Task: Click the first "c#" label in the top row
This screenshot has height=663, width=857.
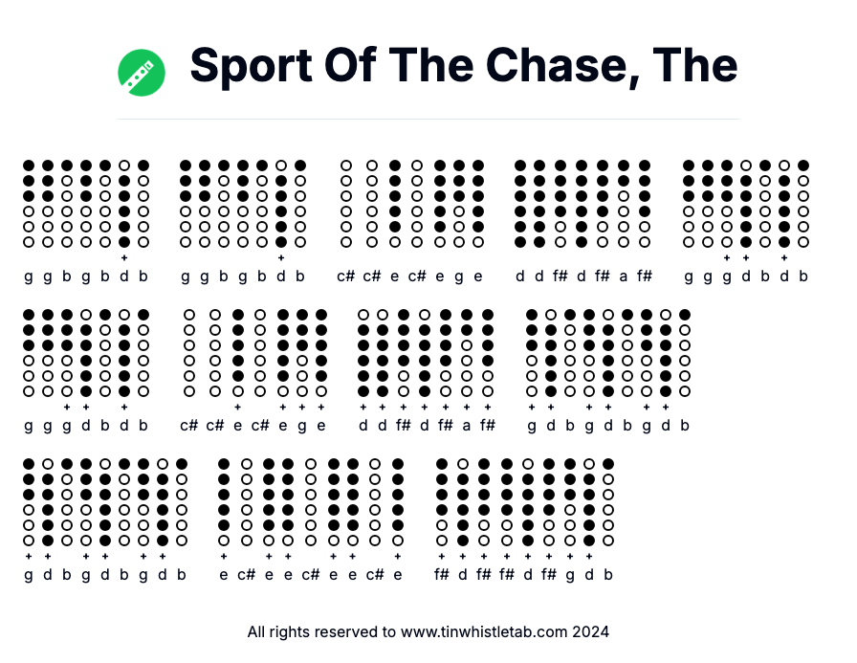Action: [346, 276]
